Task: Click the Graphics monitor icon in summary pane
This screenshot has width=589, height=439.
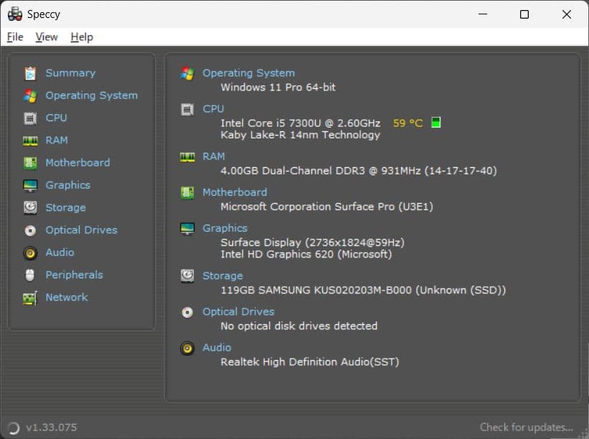Action: click(x=187, y=228)
